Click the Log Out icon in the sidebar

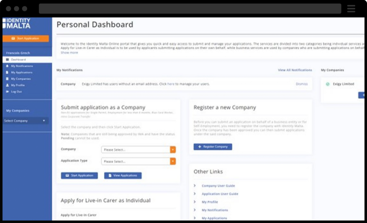pyautogui.click(x=7, y=92)
